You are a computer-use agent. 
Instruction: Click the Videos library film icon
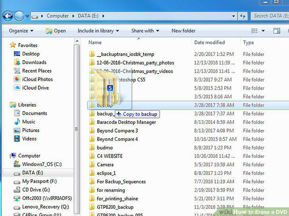[x=17, y=139]
